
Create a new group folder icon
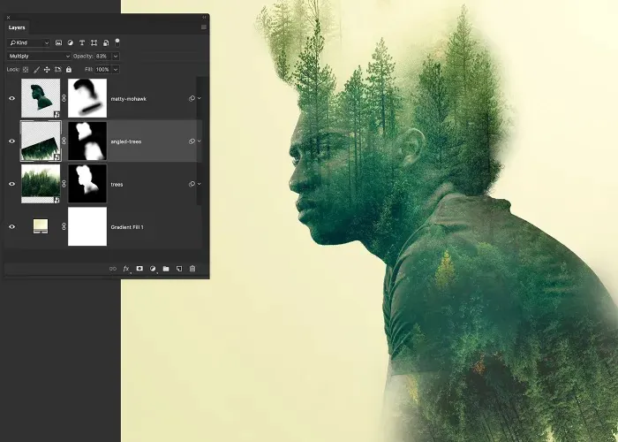[166, 269]
